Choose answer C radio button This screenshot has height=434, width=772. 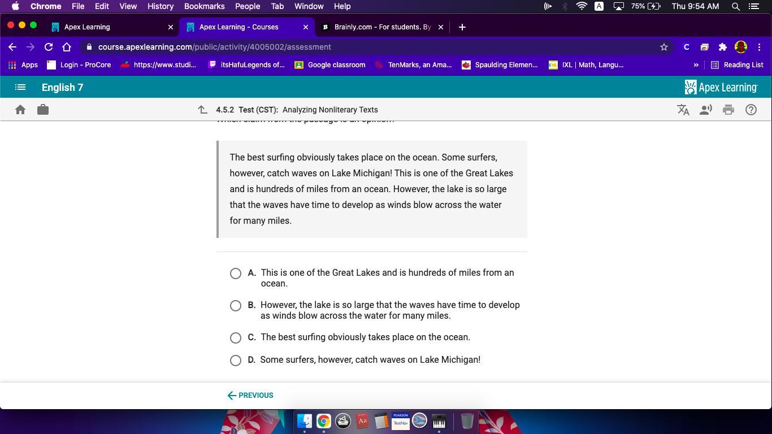pyautogui.click(x=236, y=338)
